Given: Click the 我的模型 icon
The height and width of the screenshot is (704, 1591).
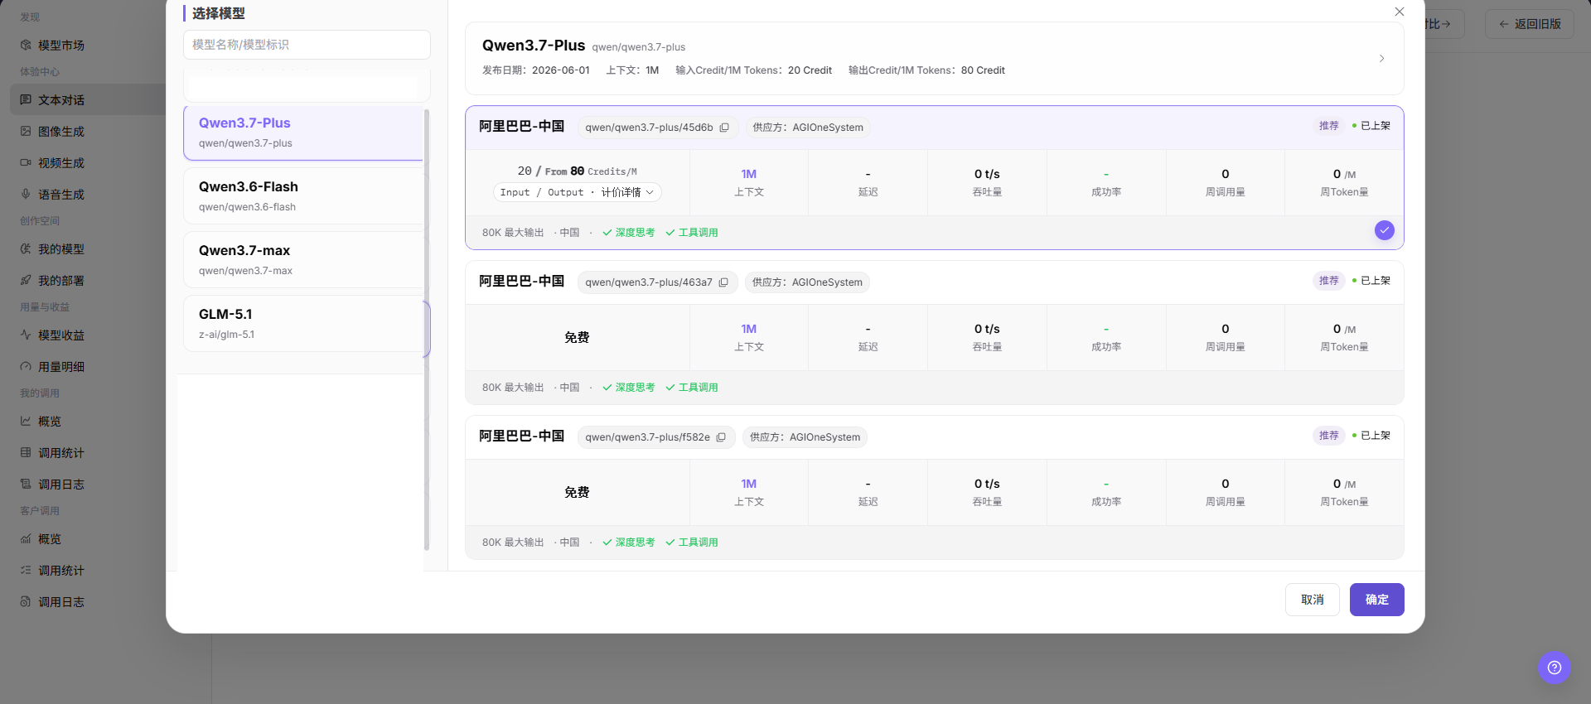Looking at the screenshot, I should point(26,249).
